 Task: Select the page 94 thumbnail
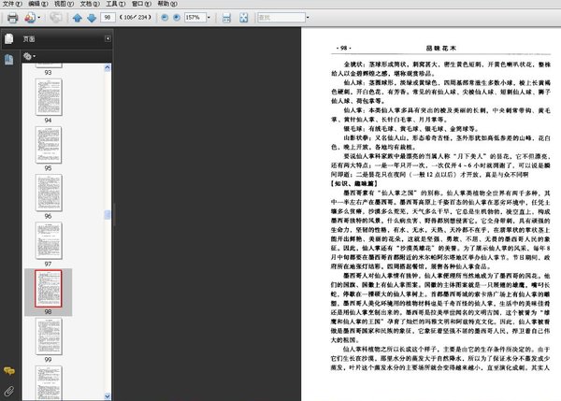click(x=49, y=96)
